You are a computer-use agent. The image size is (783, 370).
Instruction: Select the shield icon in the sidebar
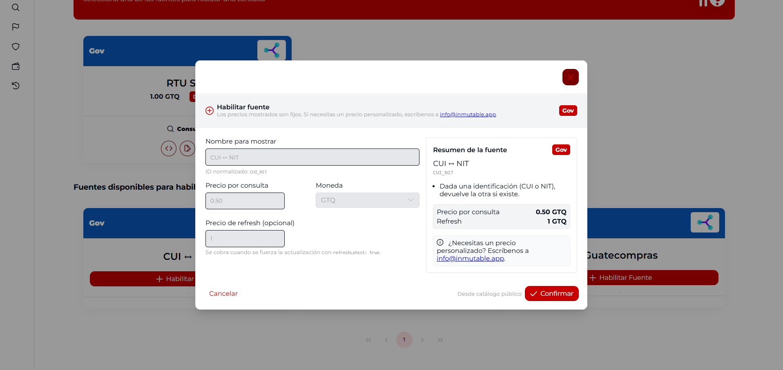click(16, 47)
